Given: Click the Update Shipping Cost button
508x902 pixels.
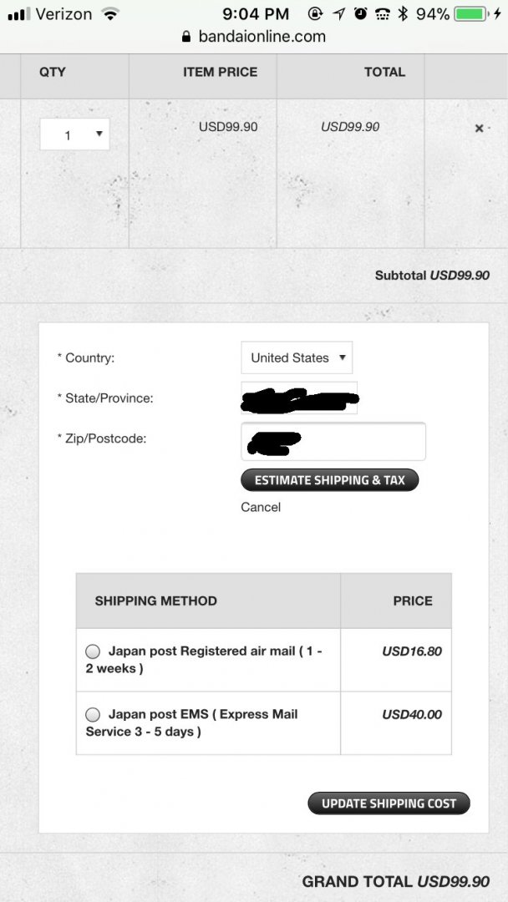Looking at the screenshot, I should click(389, 803).
